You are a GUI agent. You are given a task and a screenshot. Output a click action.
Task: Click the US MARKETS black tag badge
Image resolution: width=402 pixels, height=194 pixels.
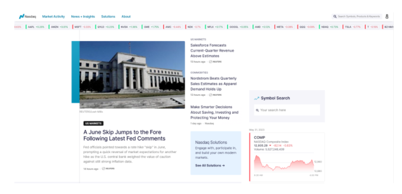click(93, 123)
